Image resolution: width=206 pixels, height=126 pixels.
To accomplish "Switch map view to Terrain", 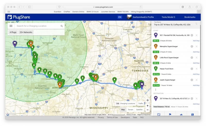I will point(131,110).
